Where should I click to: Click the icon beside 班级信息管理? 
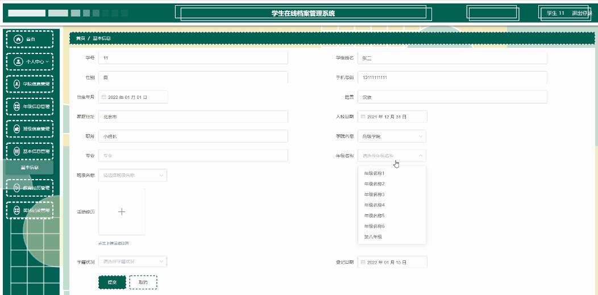click(17, 129)
